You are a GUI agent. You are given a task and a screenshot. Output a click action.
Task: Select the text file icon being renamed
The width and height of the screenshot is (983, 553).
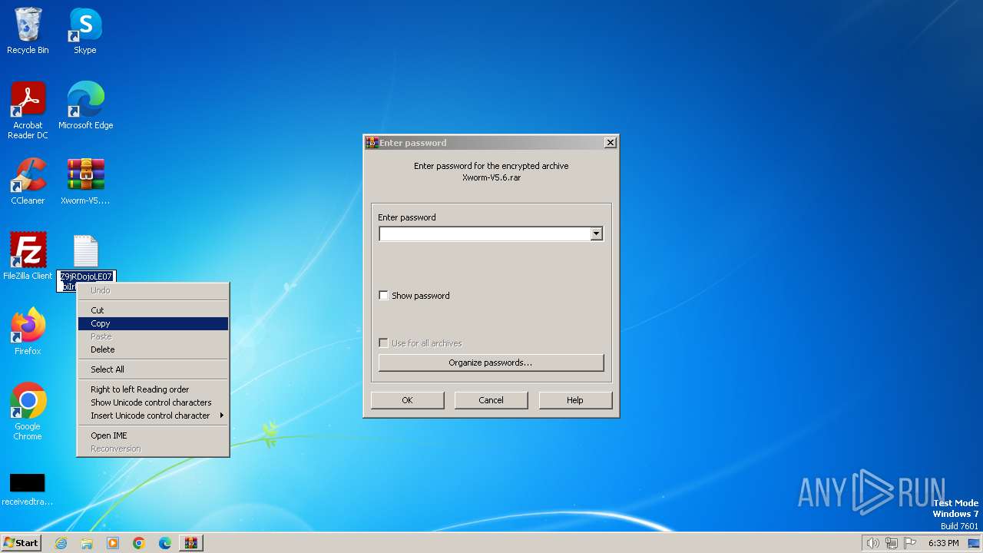(86, 252)
